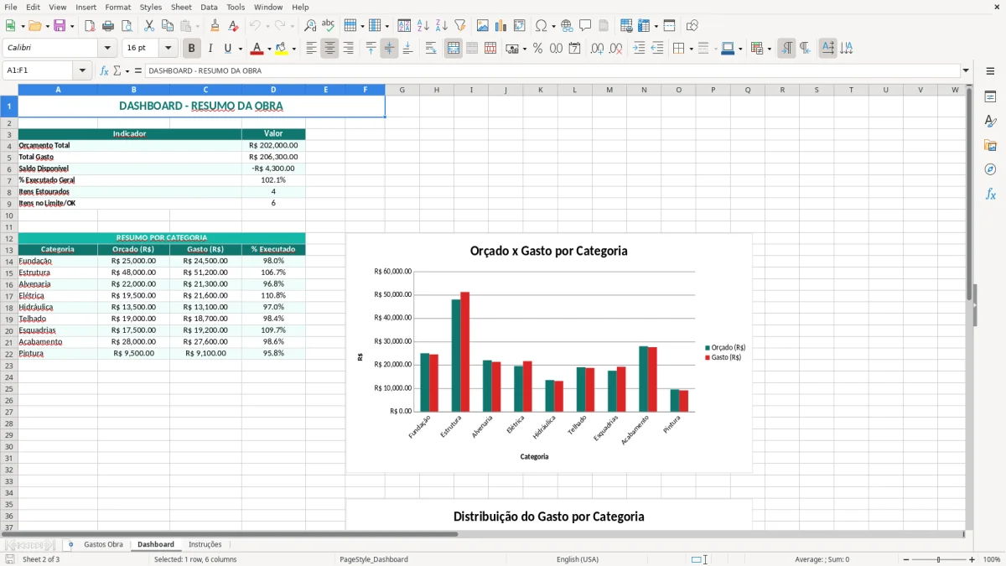This screenshot has height=566, width=1006.
Task: Switch to the Gastos Obra sheet tab
Action: (x=103, y=545)
